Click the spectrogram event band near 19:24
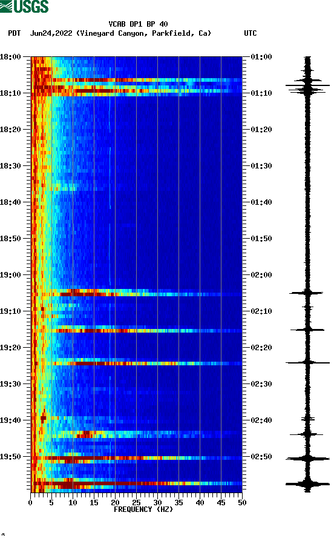The height and width of the screenshot is (541, 334). pos(137,363)
